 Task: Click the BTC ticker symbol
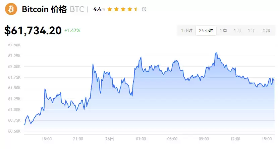77,9
